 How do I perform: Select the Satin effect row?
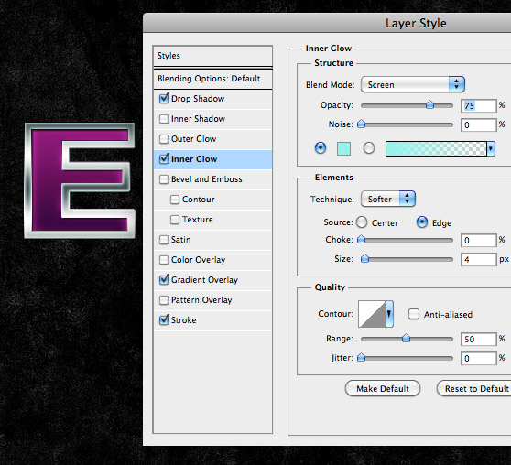[212, 240]
